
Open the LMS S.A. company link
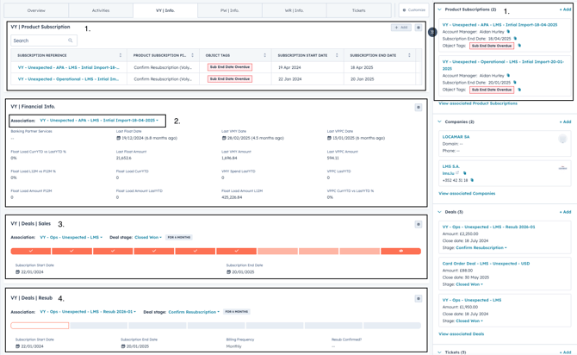pyautogui.click(x=450, y=166)
